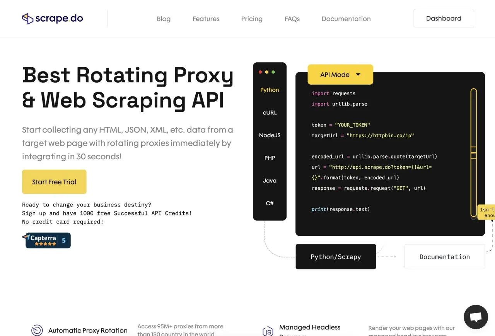The height and width of the screenshot is (336, 495).
Task: Click the Capterra 5-star rating badge
Action: click(46, 240)
